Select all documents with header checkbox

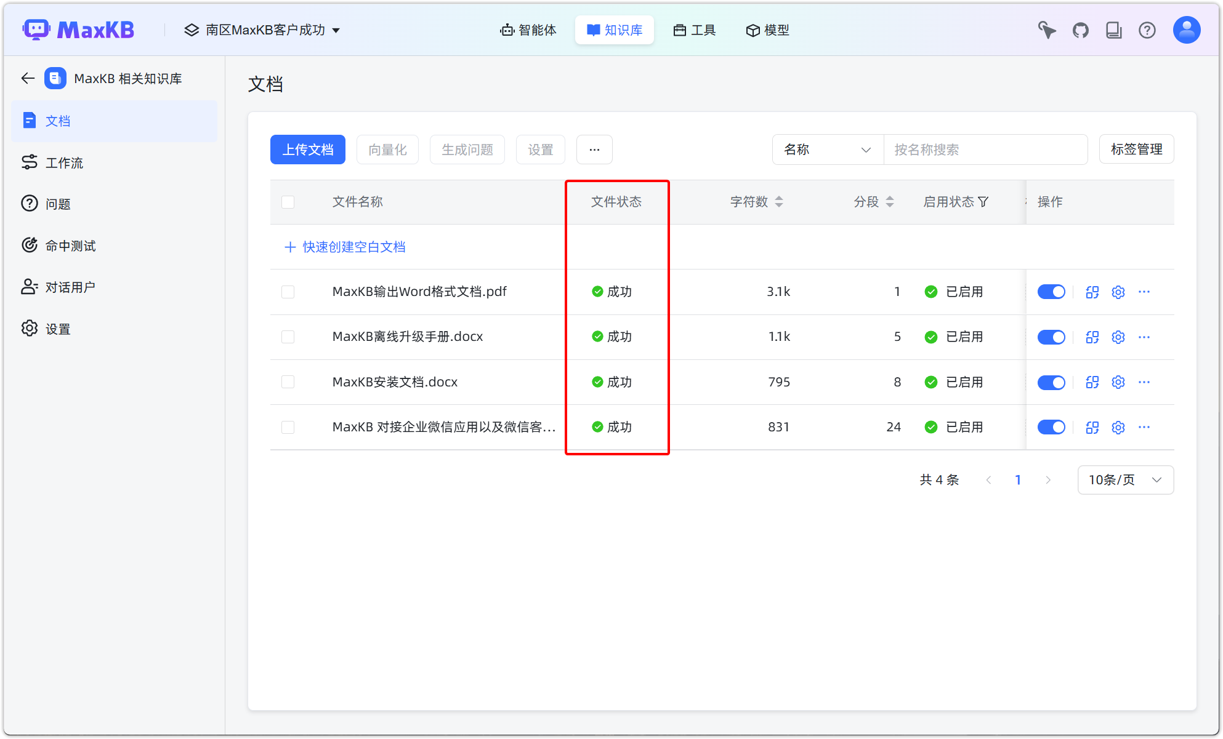(x=288, y=201)
